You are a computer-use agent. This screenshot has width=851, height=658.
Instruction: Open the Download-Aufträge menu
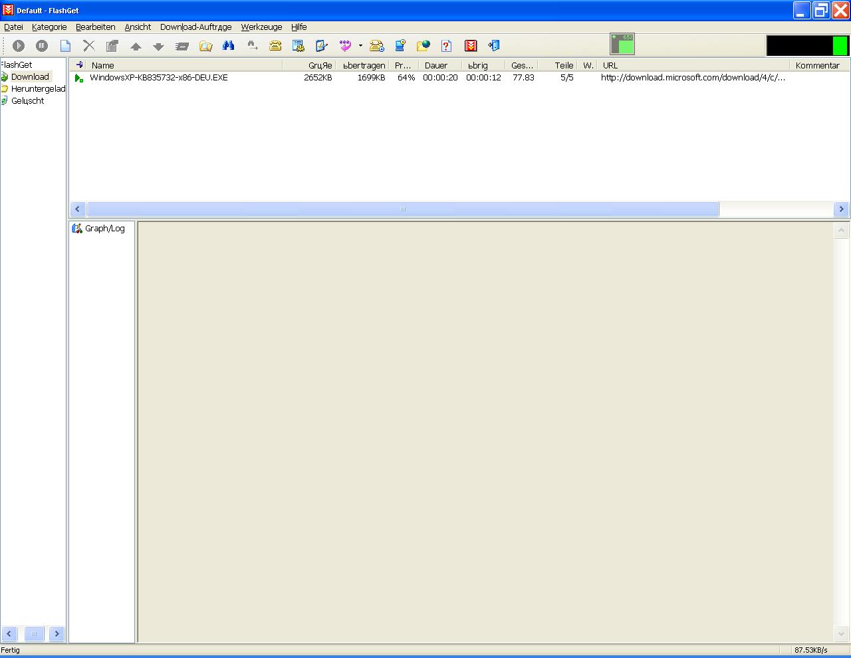(x=196, y=27)
